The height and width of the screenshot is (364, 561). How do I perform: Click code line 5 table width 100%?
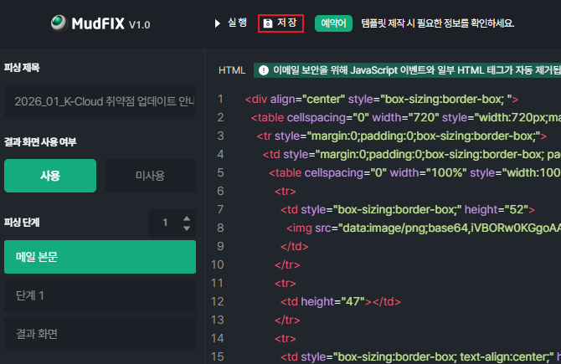[x=414, y=172]
